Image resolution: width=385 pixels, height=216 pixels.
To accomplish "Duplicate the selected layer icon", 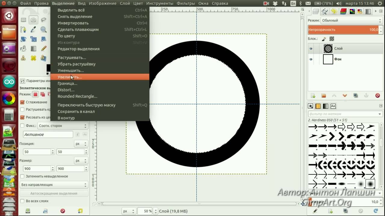I will point(356,96).
